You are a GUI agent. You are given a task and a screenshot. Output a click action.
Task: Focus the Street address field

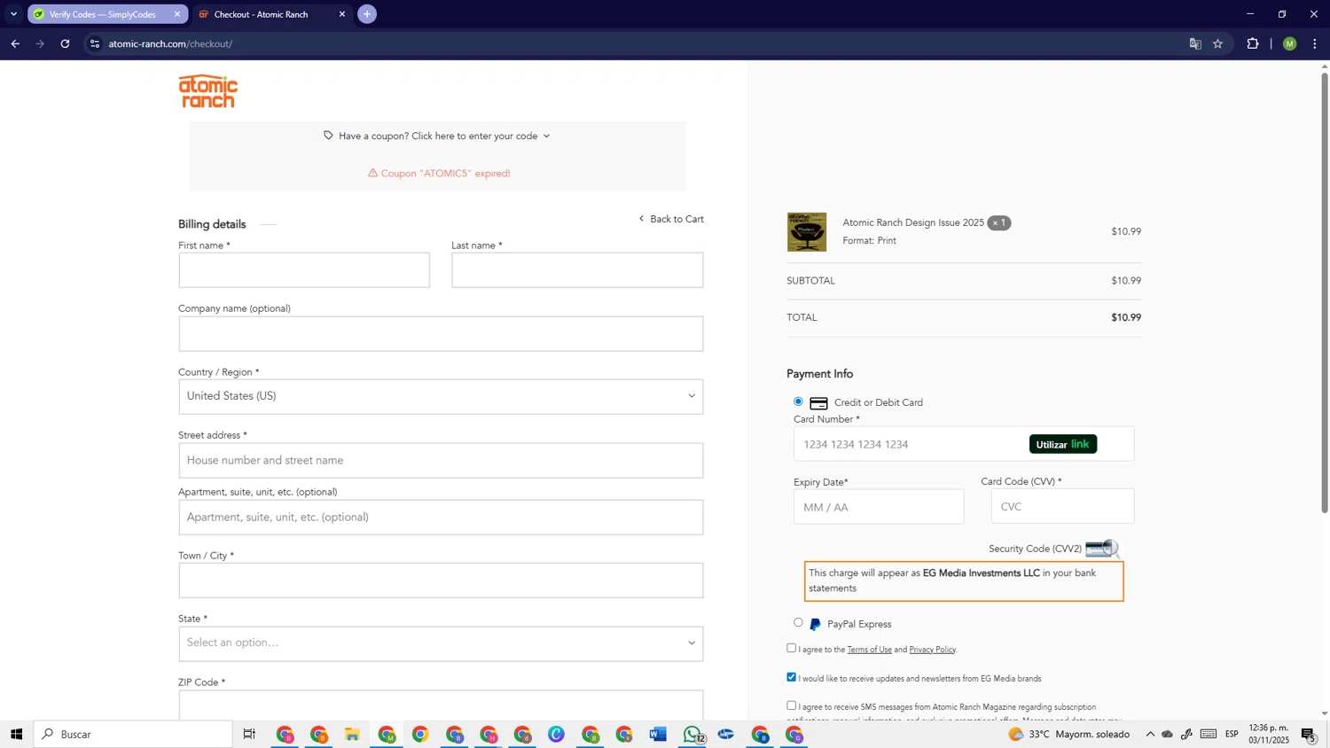[441, 461]
